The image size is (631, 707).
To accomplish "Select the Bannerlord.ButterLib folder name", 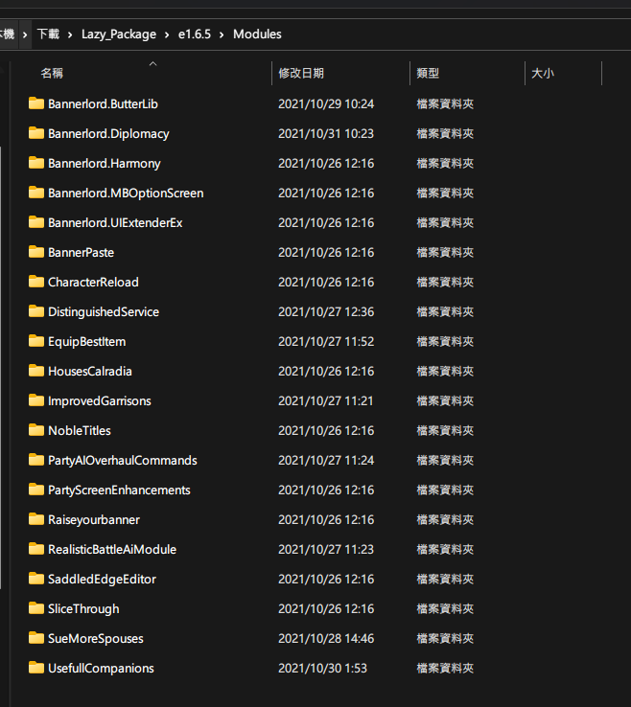I will click(103, 104).
